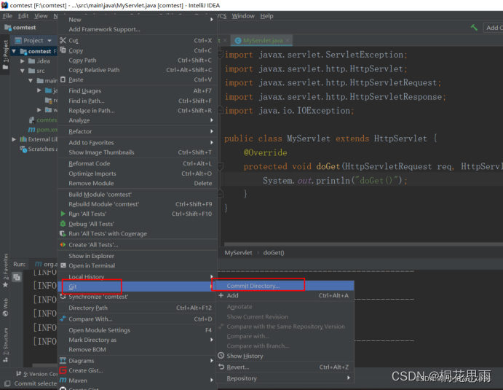The image size is (503, 390).
Task: Click the External Libraries icon
Action: point(23,139)
